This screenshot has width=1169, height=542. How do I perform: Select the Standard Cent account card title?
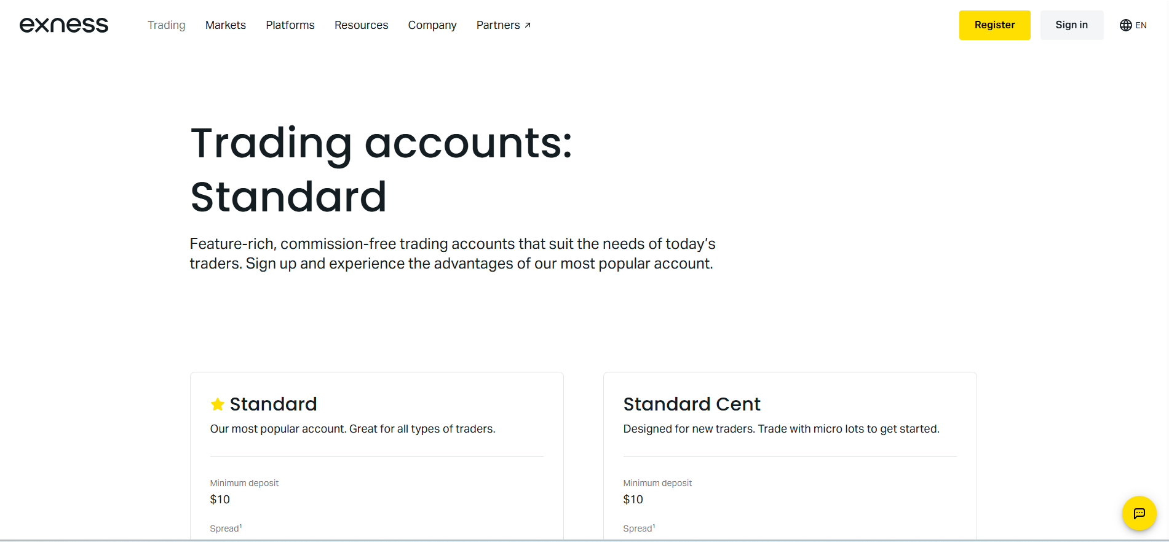tap(692, 404)
